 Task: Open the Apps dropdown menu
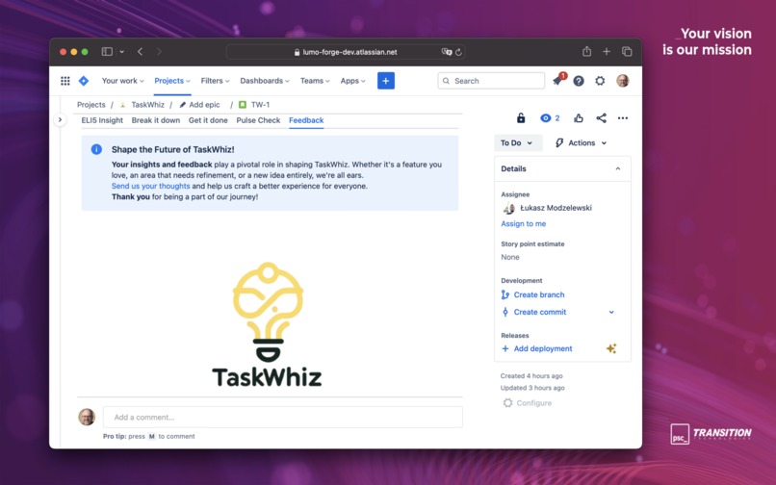pos(353,81)
